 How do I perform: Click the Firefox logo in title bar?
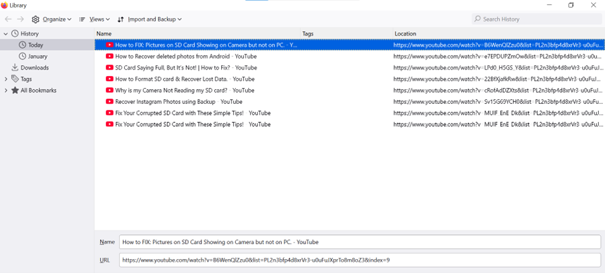point(4,5)
